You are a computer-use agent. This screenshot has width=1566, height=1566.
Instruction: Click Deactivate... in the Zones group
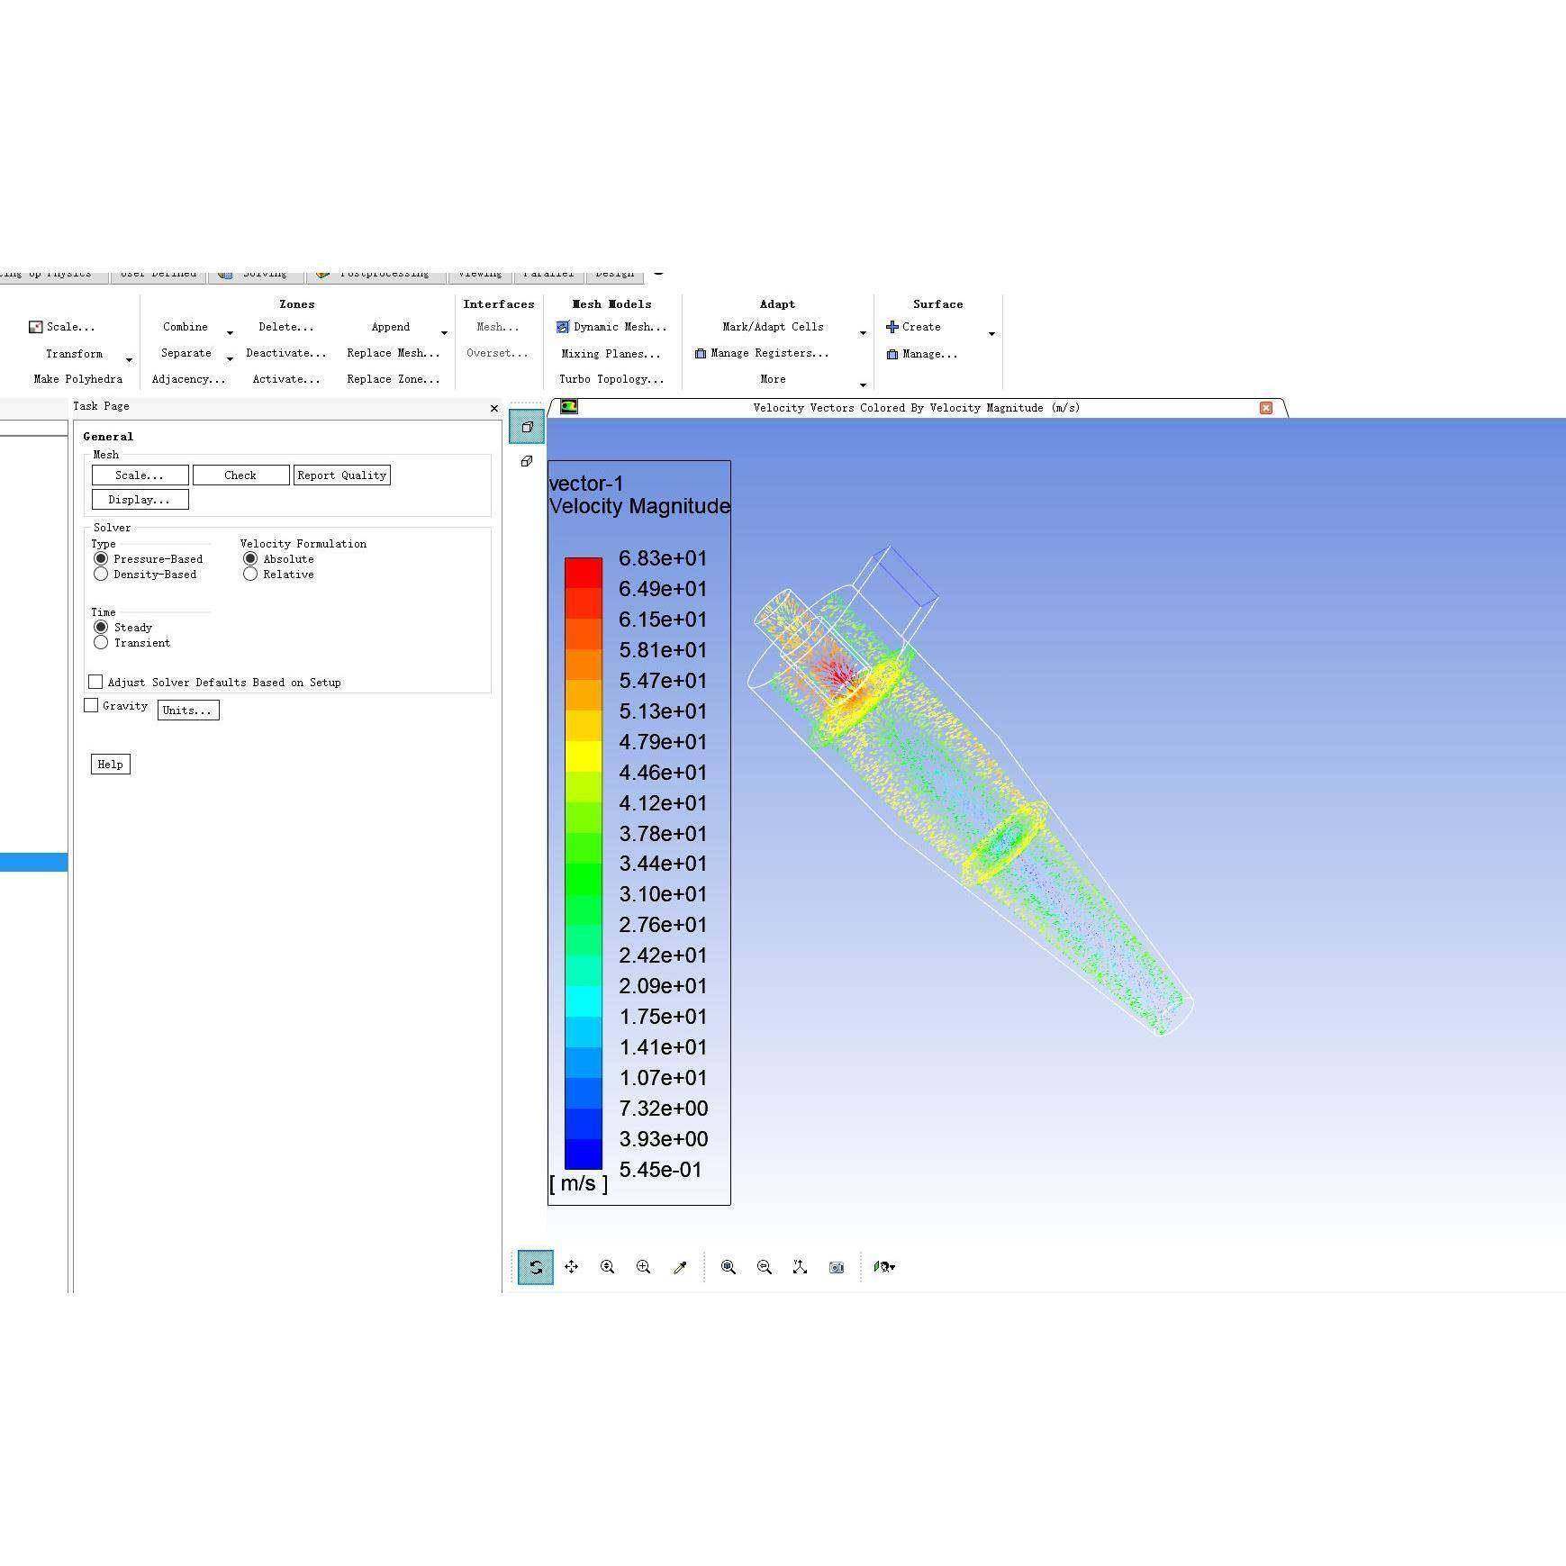tap(286, 353)
